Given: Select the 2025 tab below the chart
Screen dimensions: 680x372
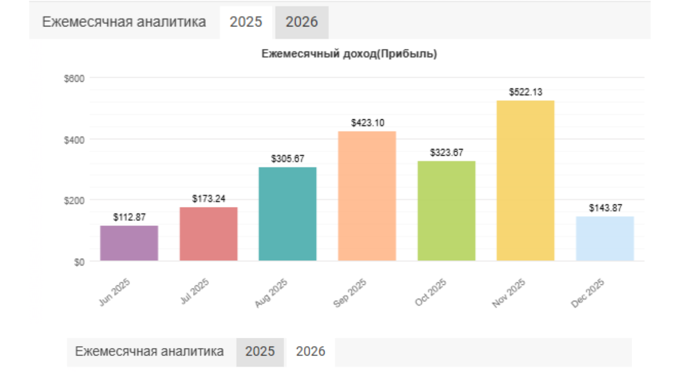Looking at the screenshot, I should (x=260, y=352).
